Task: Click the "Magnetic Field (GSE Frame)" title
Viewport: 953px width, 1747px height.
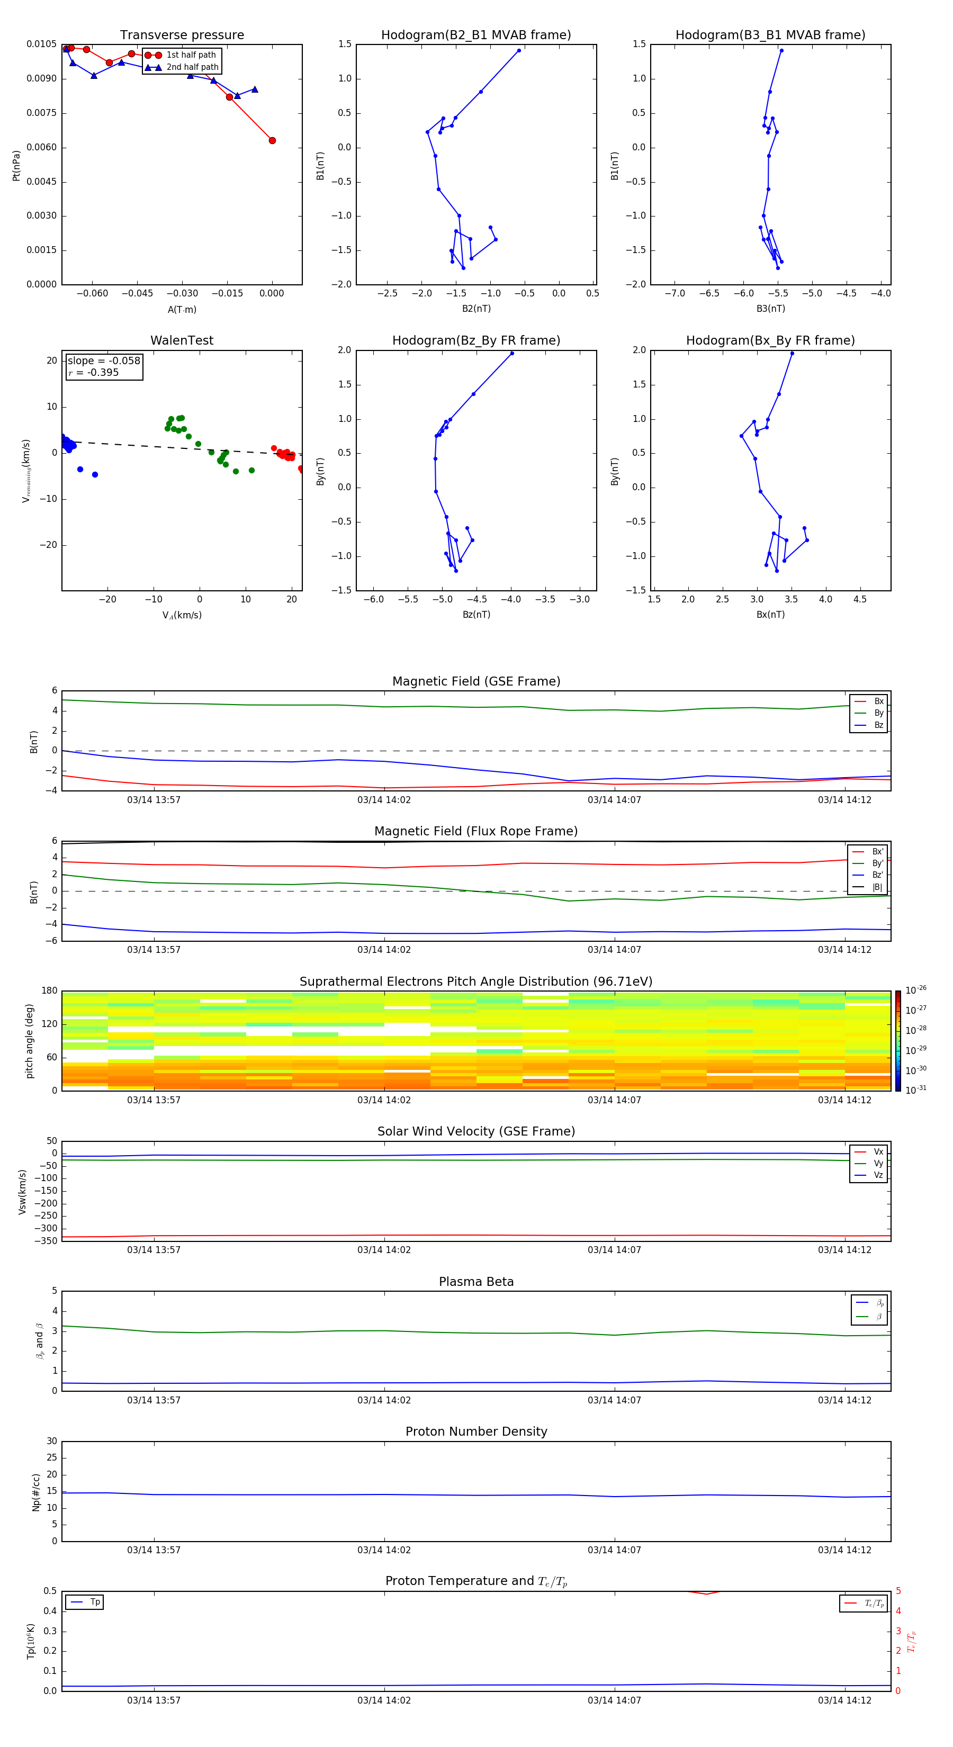Action: pyautogui.click(x=476, y=681)
